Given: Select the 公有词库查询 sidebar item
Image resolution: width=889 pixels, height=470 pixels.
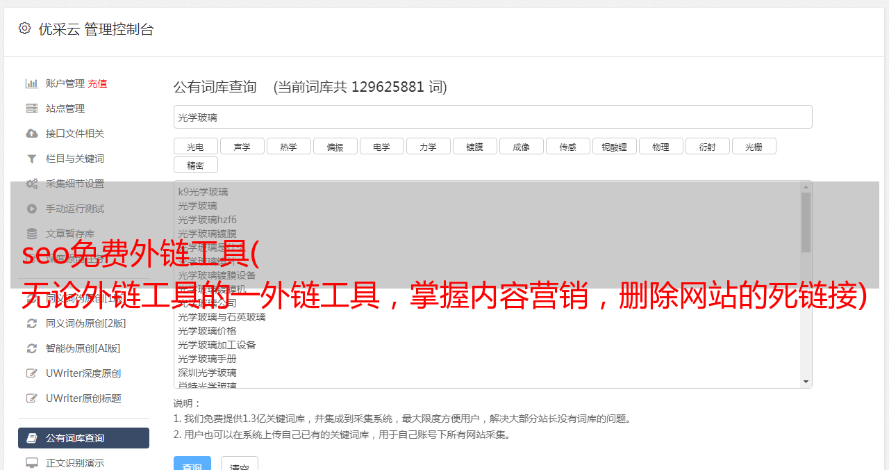Looking at the screenshot, I should point(83,438).
